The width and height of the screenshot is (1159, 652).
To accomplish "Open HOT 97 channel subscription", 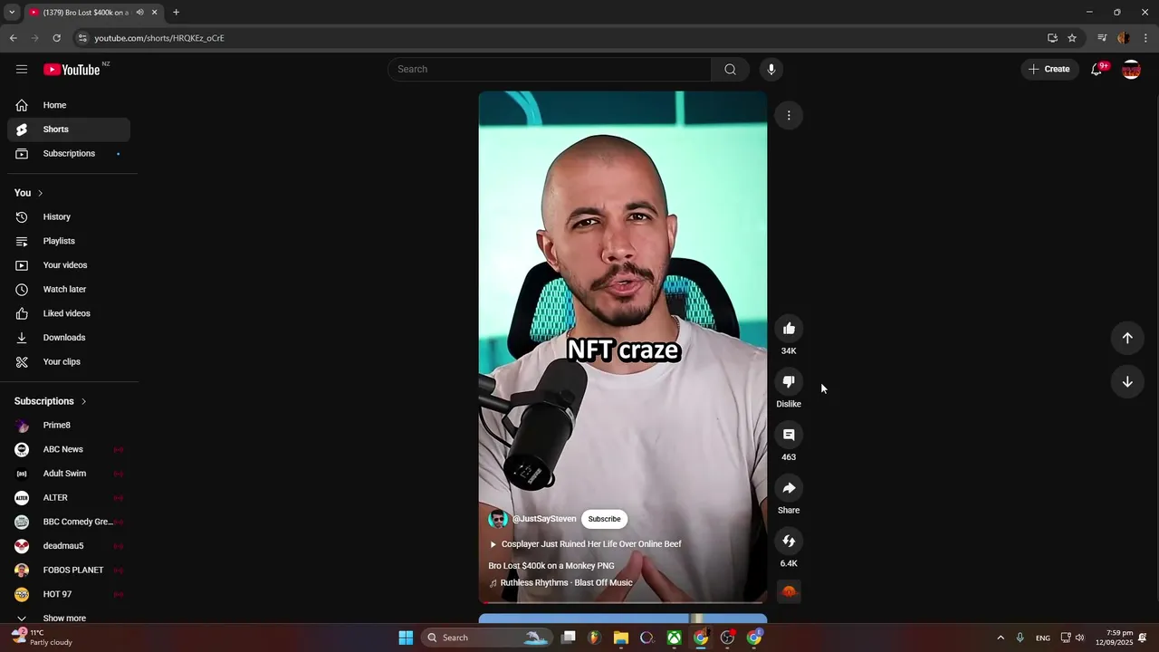I will click(x=69, y=594).
